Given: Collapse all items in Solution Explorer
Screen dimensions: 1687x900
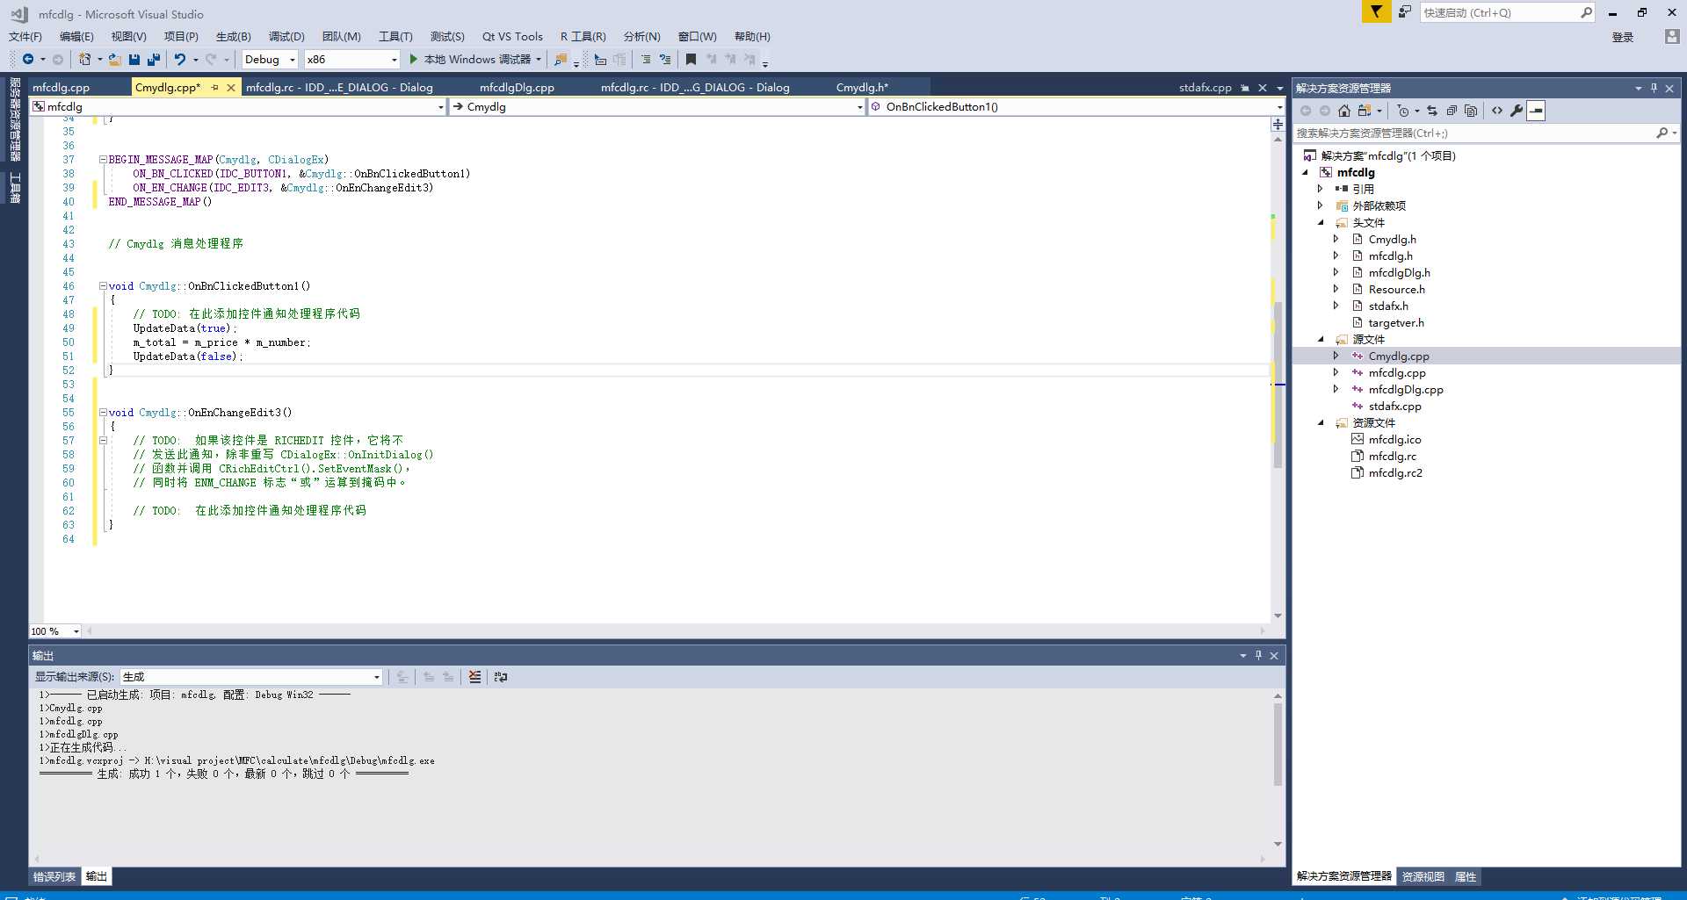Looking at the screenshot, I should (x=1452, y=111).
